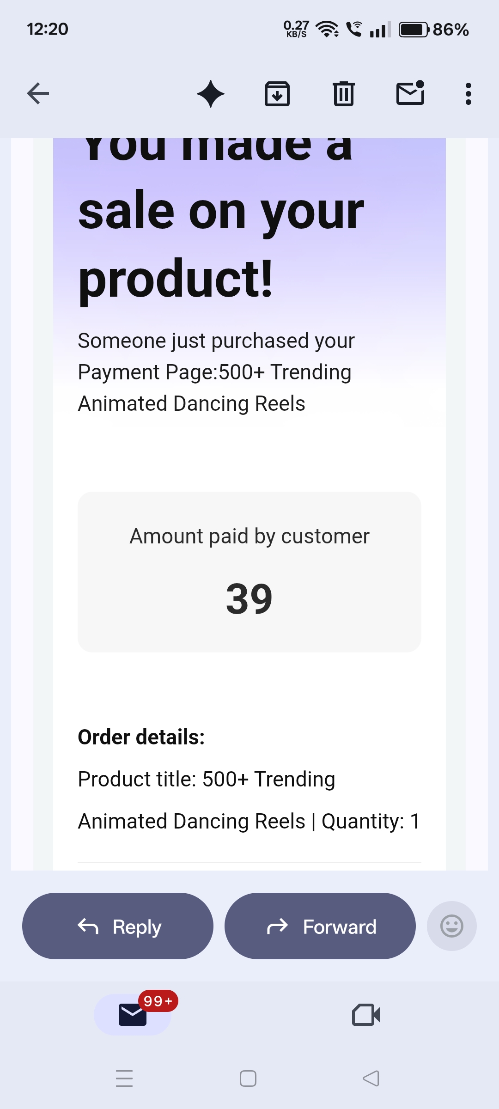
Task: Delete the email using trash icon
Action: (x=344, y=94)
